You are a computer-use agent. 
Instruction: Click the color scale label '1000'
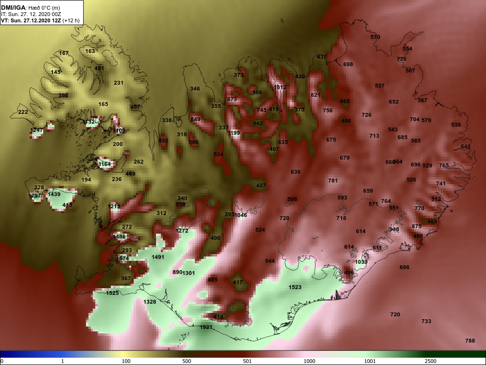[x=309, y=361]
